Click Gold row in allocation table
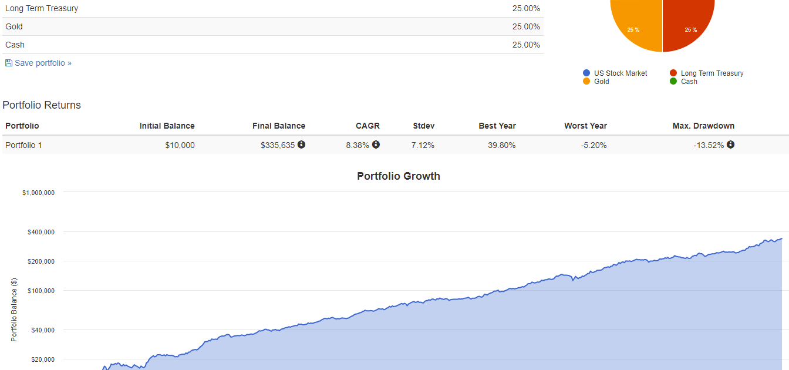The width and height of the screenshot is (789, 370). point(14,26)
